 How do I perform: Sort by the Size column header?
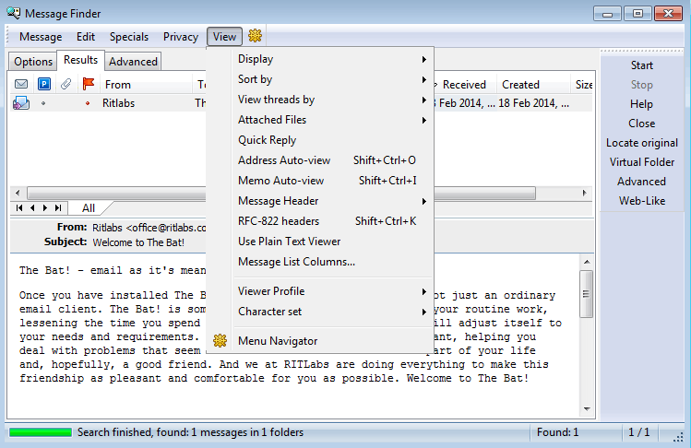583,84
